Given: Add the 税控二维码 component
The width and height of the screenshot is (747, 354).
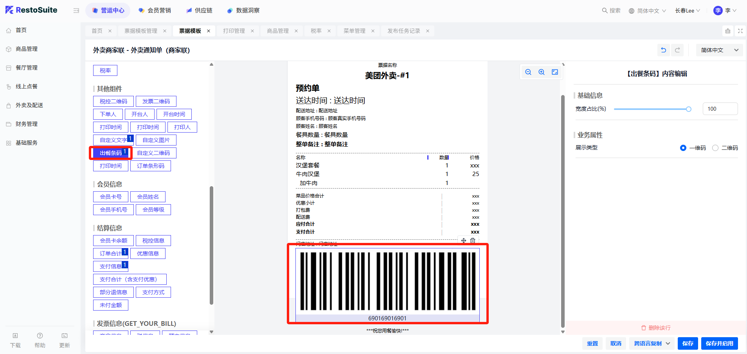Looking at the screenshot, I should 113,101.
